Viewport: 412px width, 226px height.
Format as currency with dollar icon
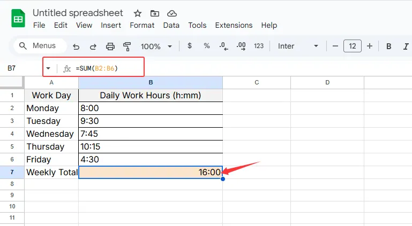pos(190,46)
